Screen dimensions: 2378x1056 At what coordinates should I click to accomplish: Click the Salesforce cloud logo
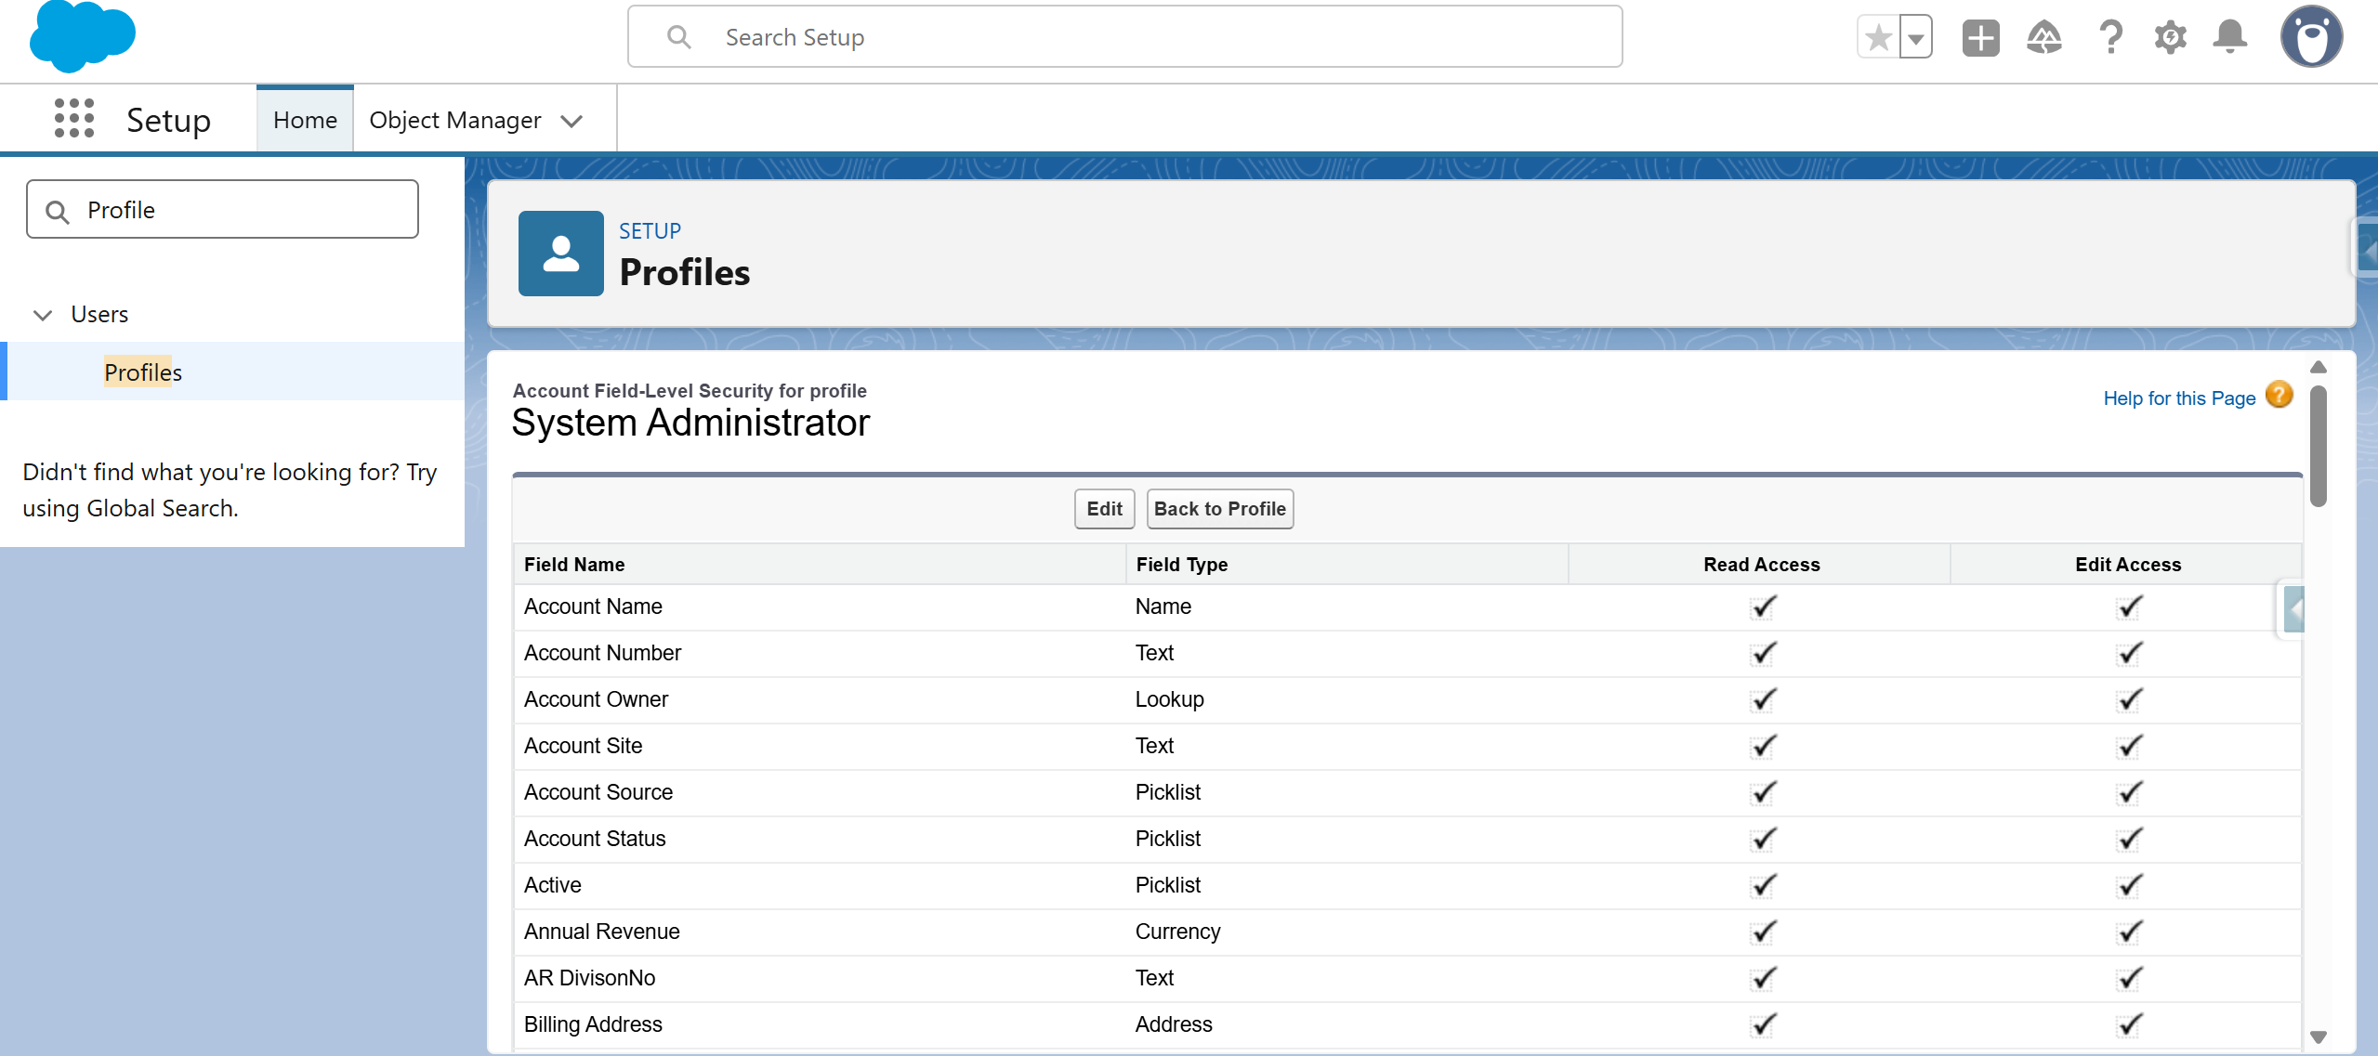pyautogui.click(x=82, y=37)
